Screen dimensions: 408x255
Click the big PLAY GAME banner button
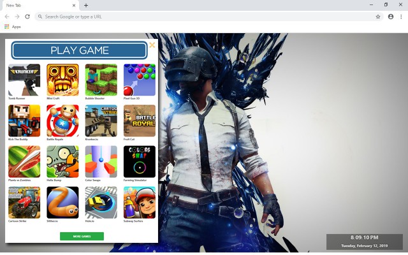click(x=79, y=50)
